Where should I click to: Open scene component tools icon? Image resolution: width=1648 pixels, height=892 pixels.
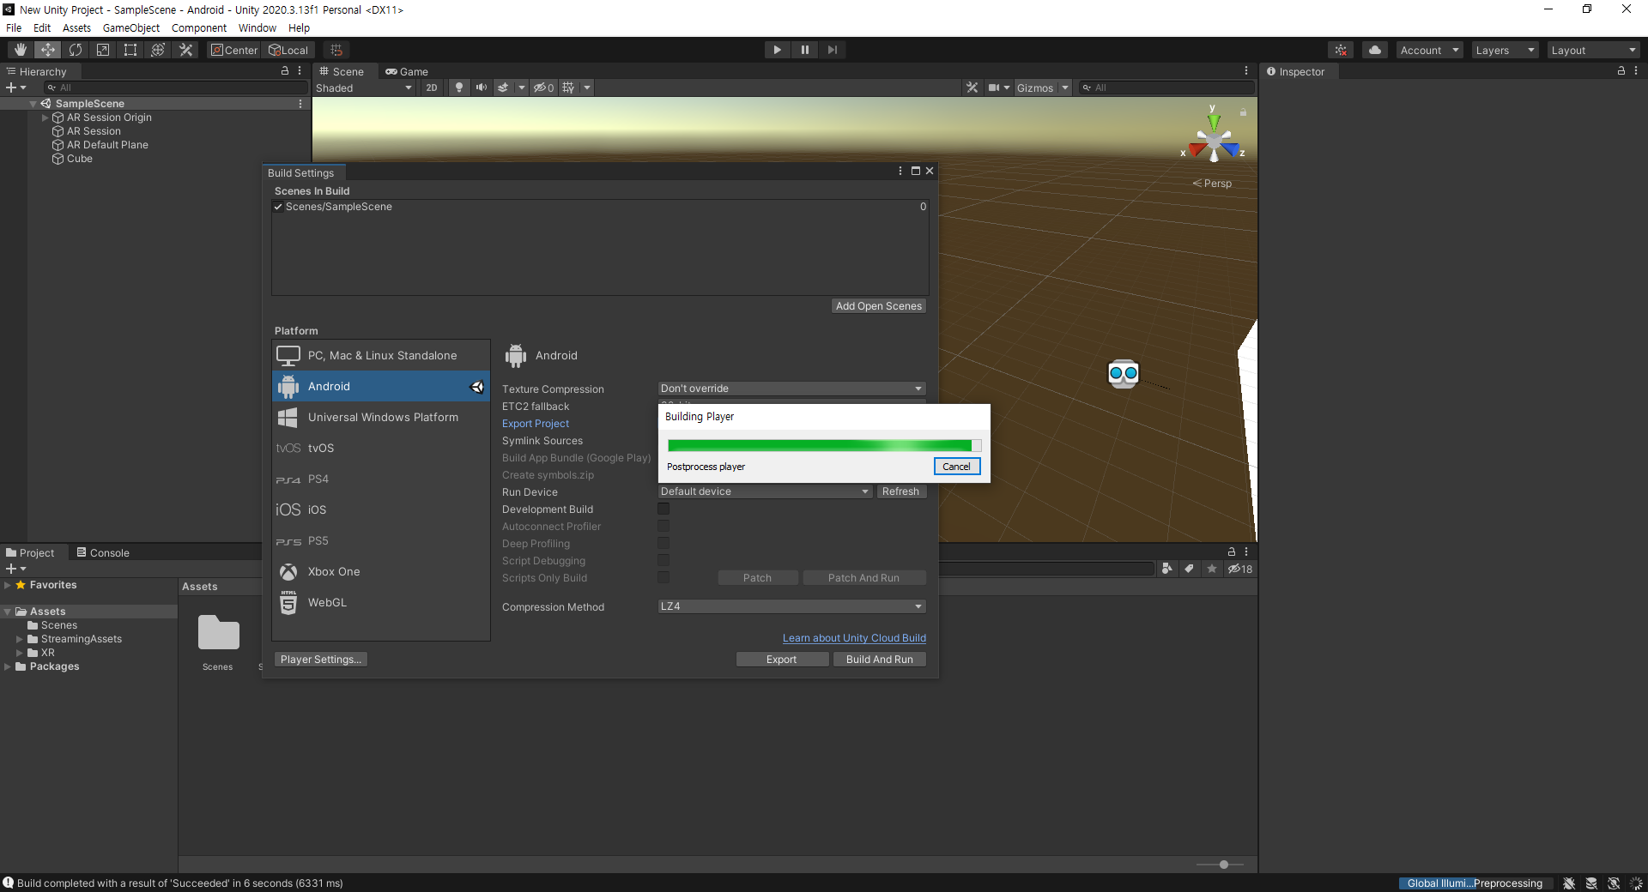coord(972,87)
